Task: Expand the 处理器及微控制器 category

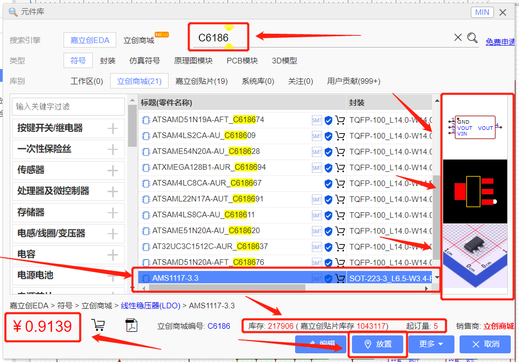Action: pyautogui.click(x=113, y=191)
